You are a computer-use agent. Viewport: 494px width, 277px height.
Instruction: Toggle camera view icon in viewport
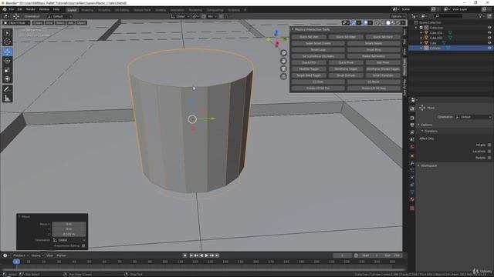pos(283,68)
